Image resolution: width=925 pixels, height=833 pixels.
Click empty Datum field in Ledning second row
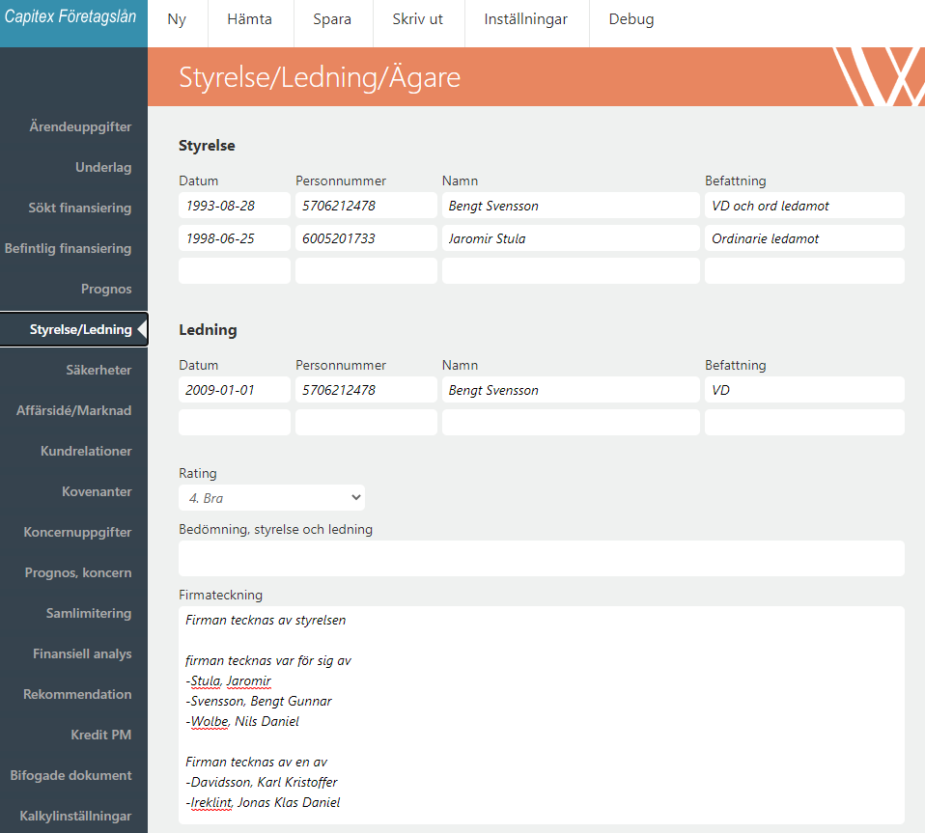(x=235, y=423)
